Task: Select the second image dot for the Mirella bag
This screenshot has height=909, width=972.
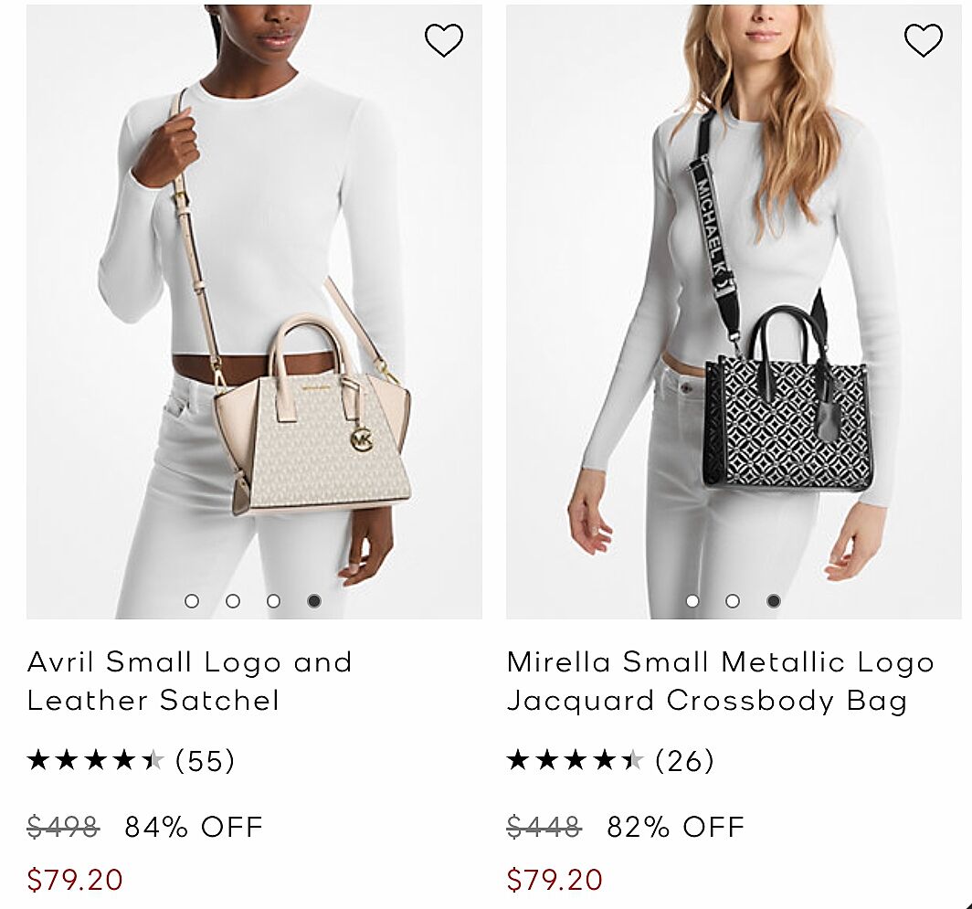Action: [x=733, y=601]
